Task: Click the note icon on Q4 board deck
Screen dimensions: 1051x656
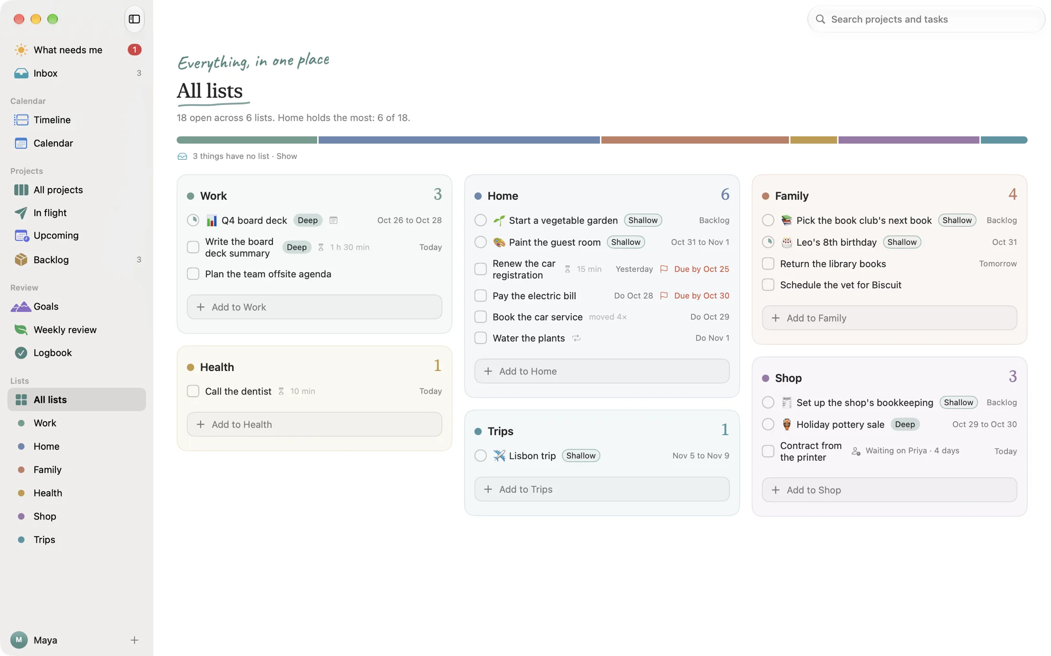Action: click(333, 220)
